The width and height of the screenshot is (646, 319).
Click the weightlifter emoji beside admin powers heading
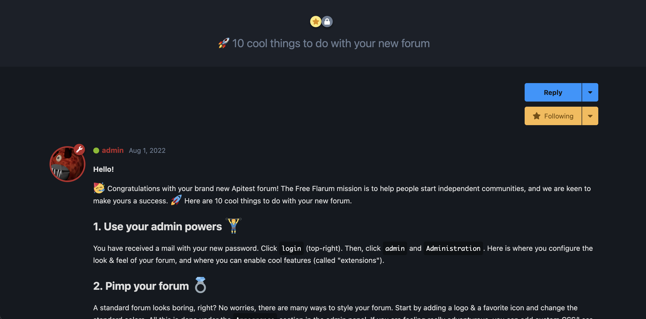click(x=233, y=226)
